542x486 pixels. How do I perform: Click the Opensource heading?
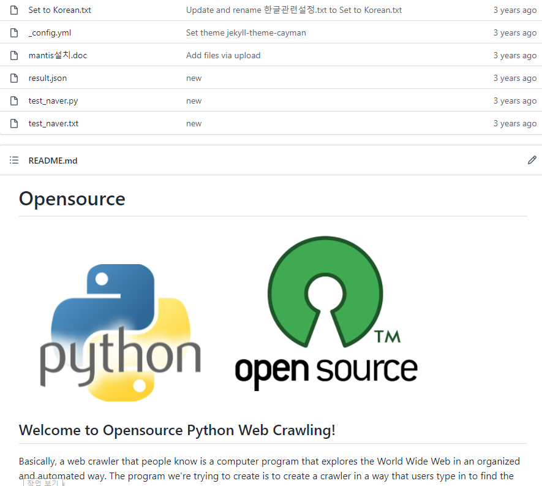click(x=72, y=199)
